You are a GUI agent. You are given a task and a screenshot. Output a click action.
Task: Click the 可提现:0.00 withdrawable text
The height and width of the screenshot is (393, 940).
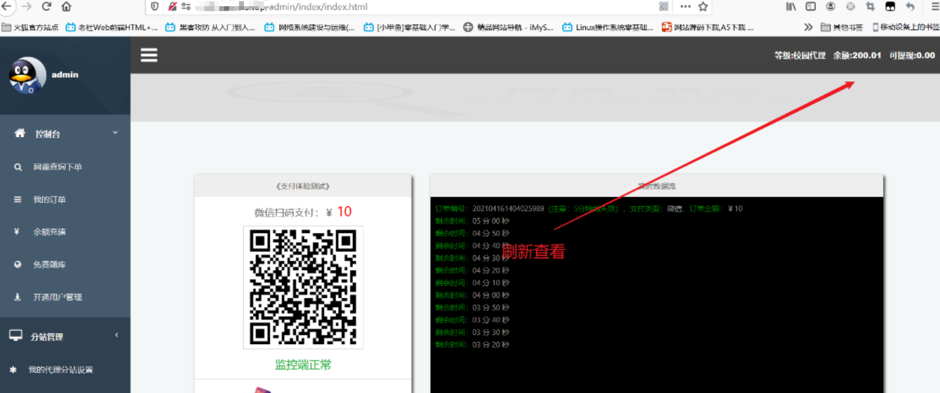pyautogui.click(x=912, y=55)
